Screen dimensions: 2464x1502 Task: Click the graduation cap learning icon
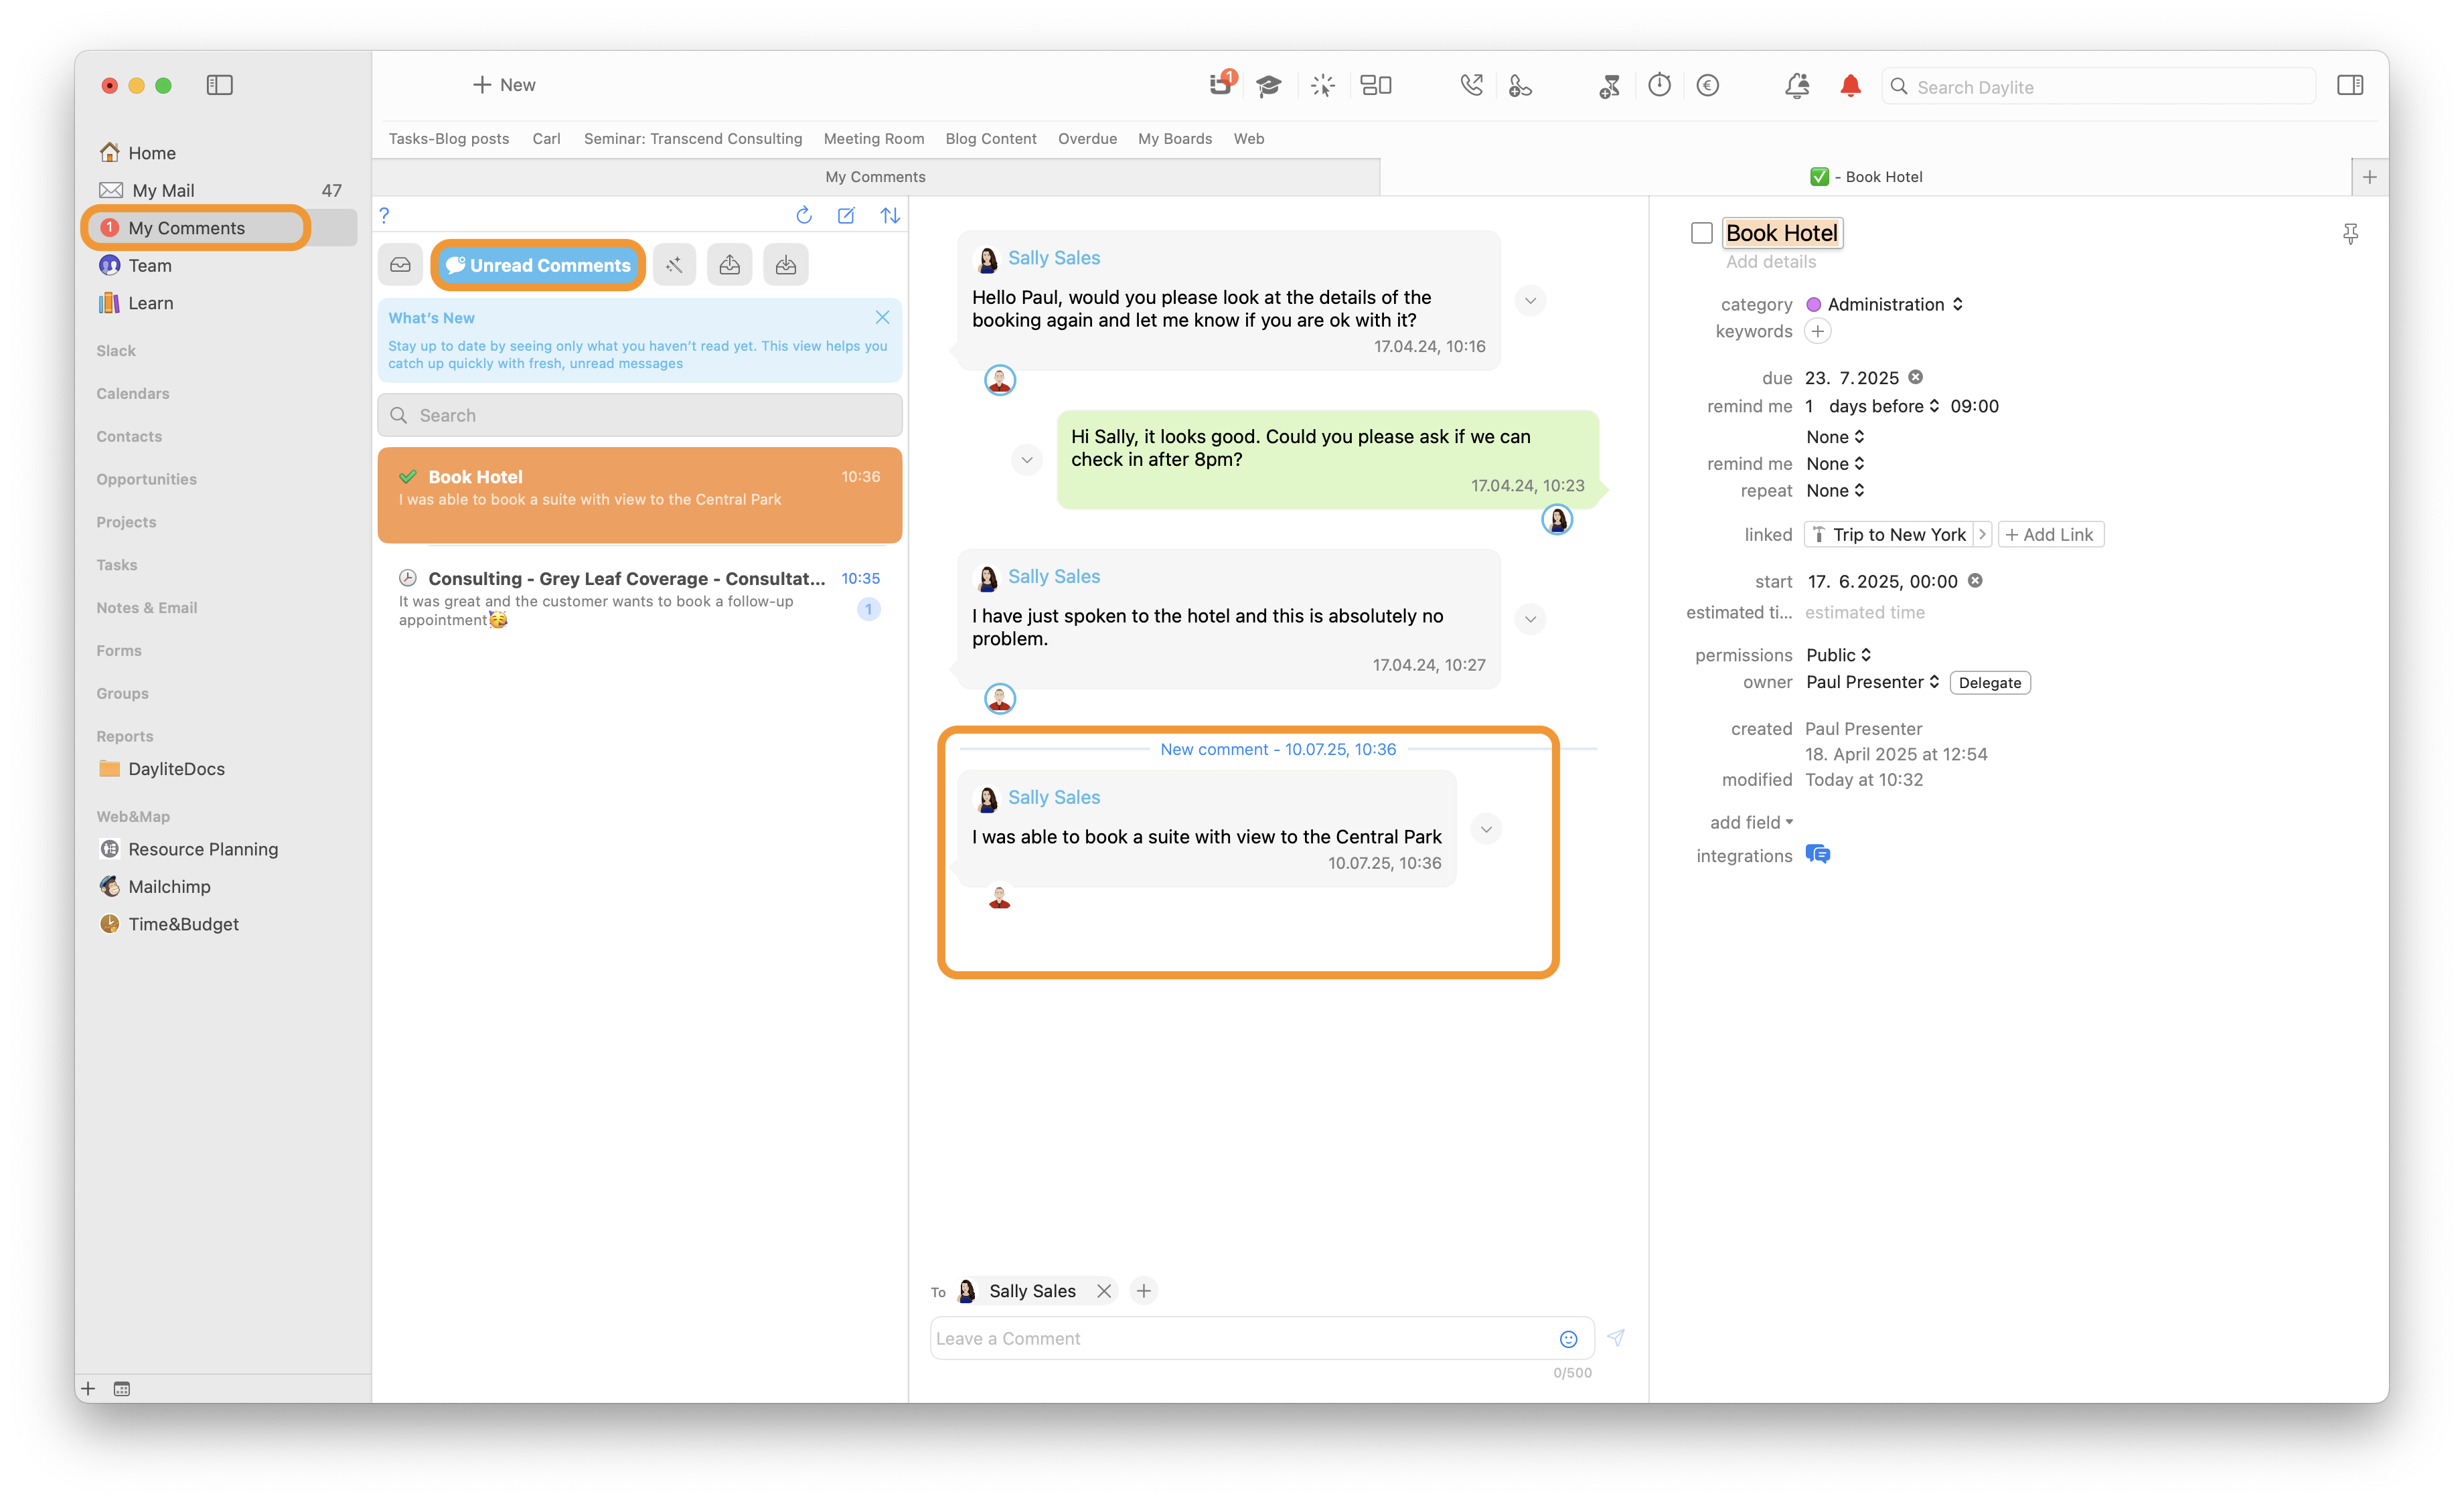click(x=1268, y=86)
